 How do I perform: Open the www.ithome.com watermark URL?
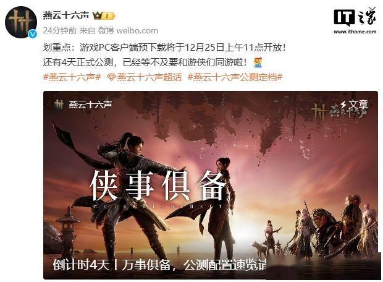pos(355,32)
